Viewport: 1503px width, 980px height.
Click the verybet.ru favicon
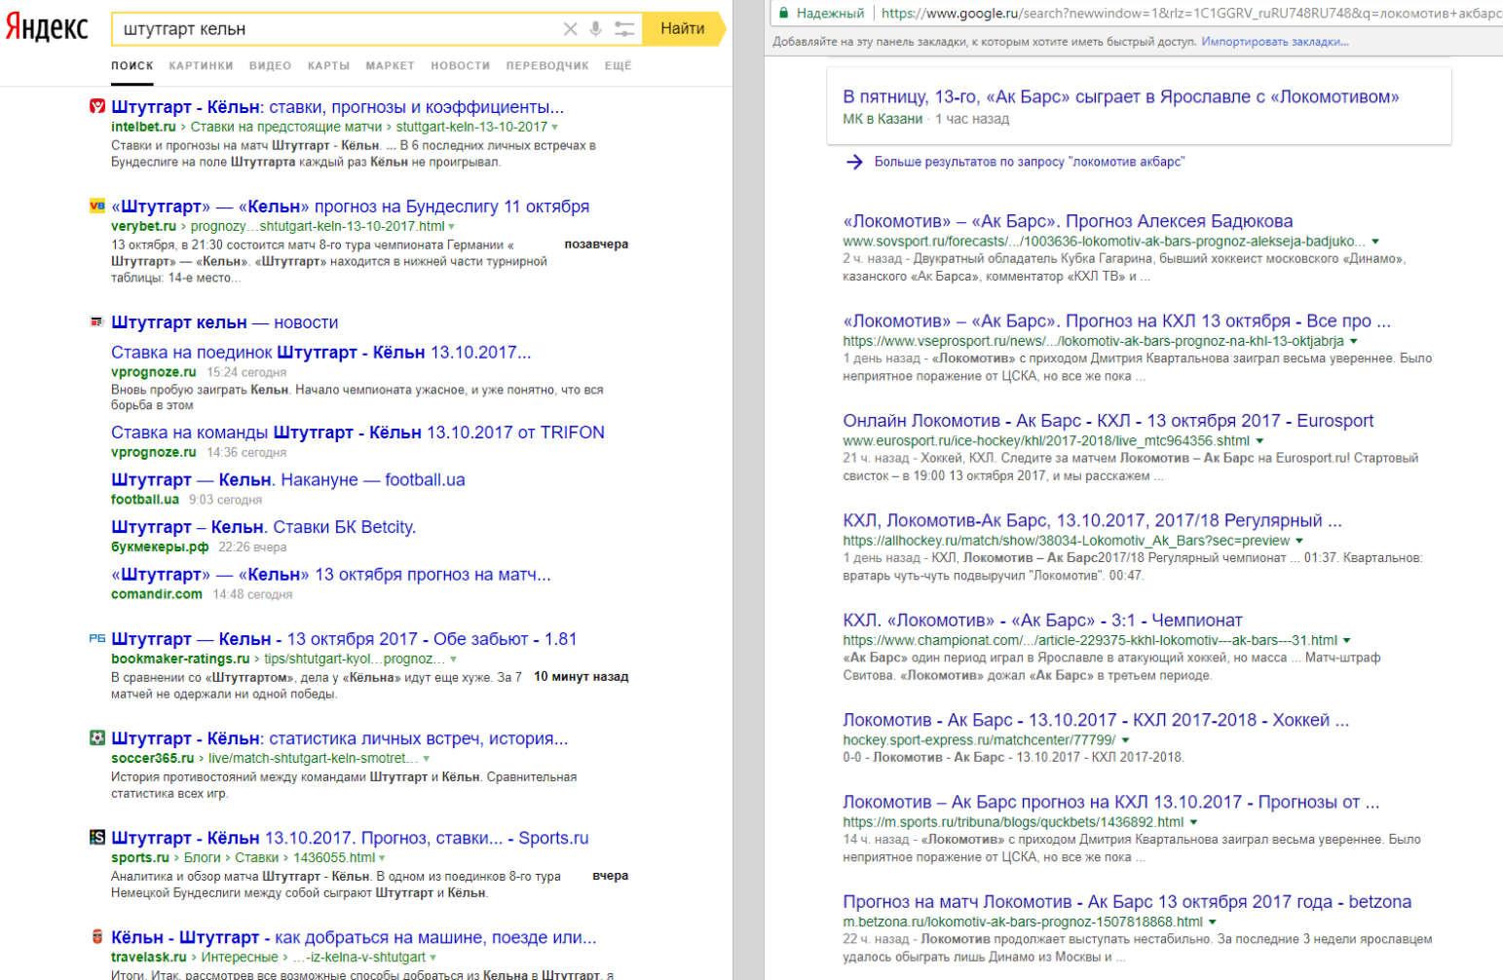(x=96, y=207)
